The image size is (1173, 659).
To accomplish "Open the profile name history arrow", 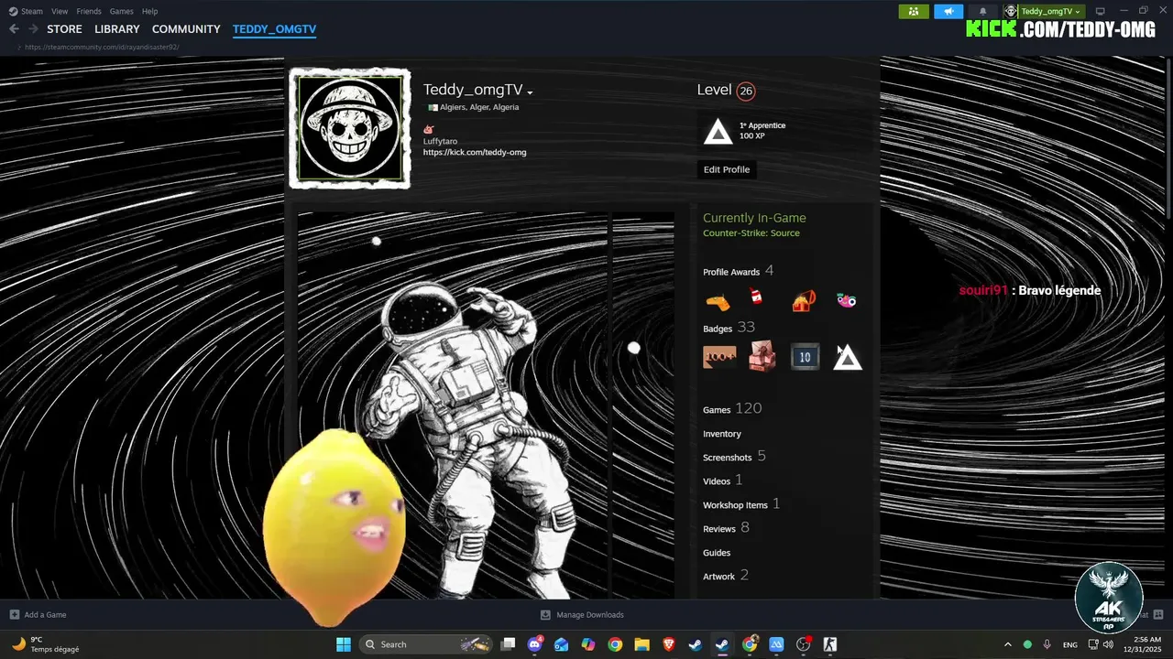I will click(x=530, y=92).
